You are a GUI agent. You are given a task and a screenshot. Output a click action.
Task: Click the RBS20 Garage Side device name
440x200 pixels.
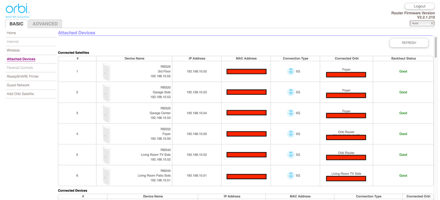[x=161, y=92]
